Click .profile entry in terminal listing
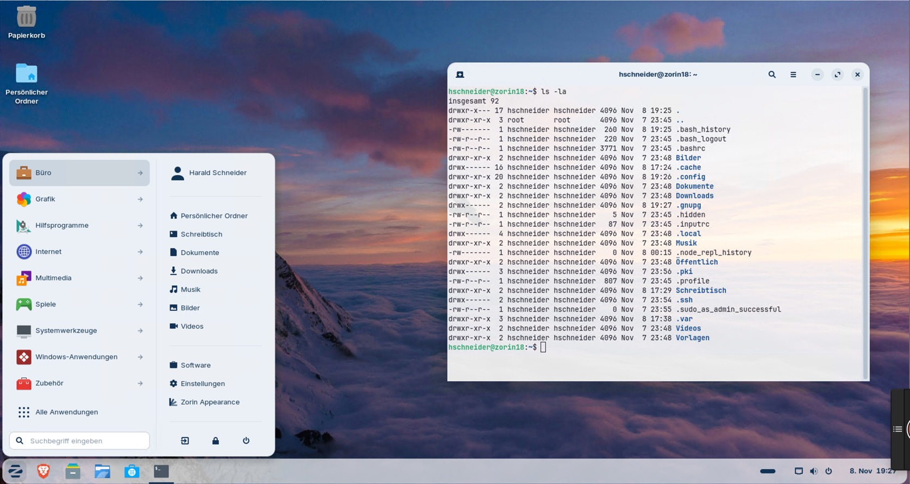This screenshot has width=910, height=484. pos(693,281)
